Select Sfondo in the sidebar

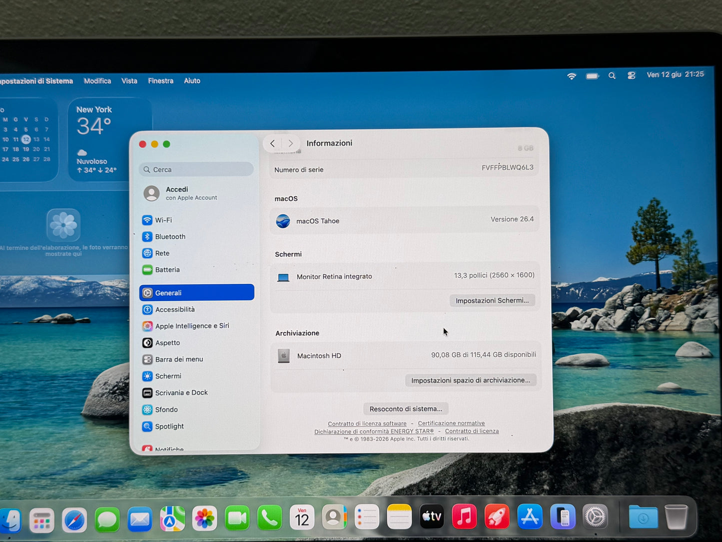click(x=196, y=409)
